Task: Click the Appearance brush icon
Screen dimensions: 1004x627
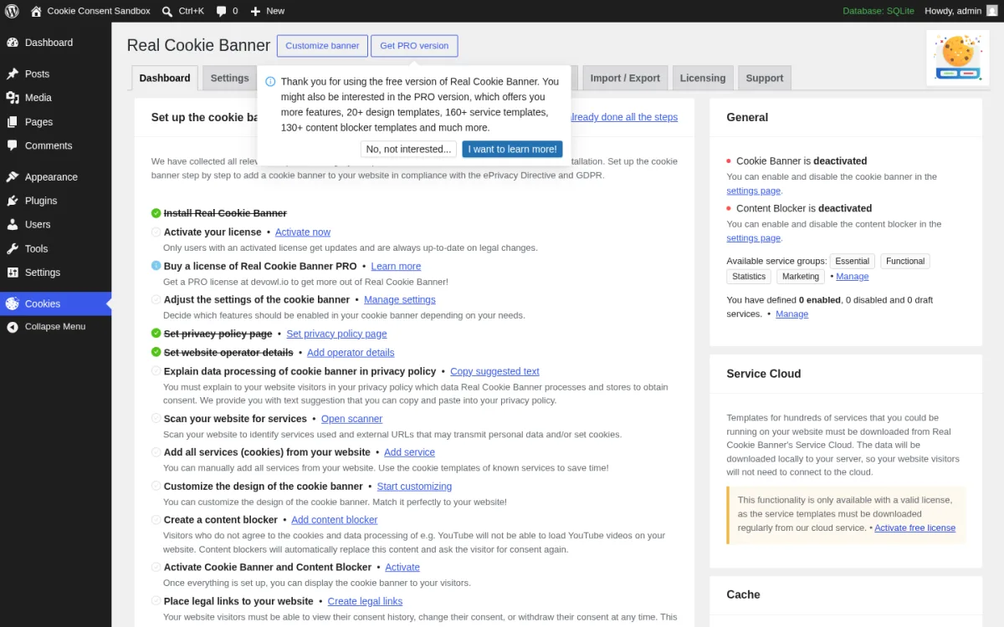Action: pos(13,177)
